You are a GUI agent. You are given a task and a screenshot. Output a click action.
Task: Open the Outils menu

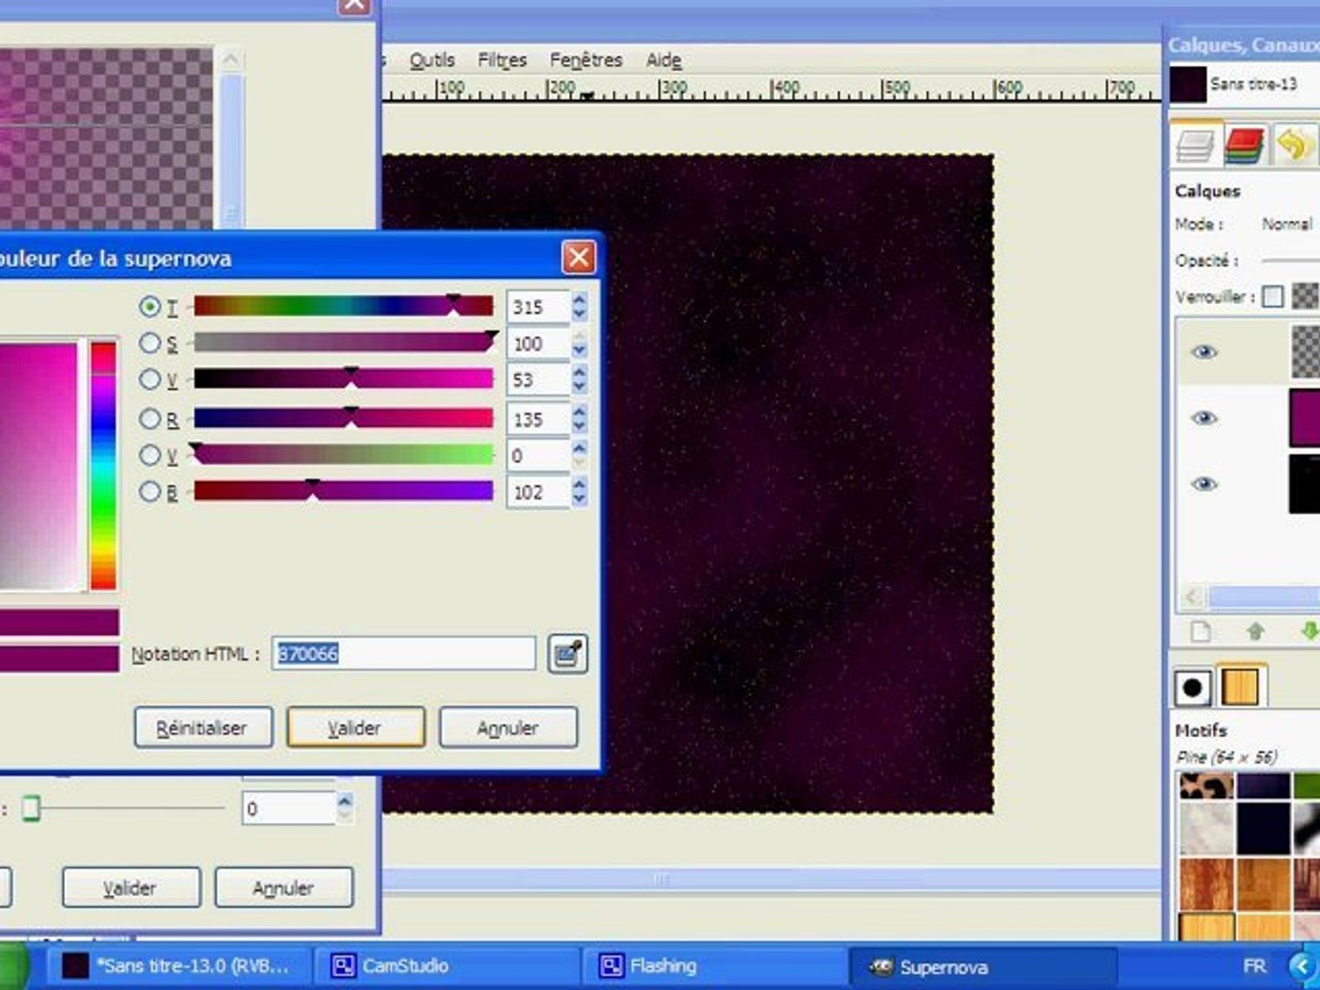432,60
